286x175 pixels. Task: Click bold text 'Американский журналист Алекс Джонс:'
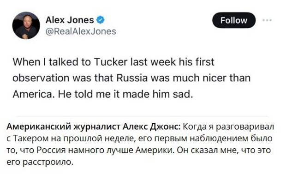[93, 127]
